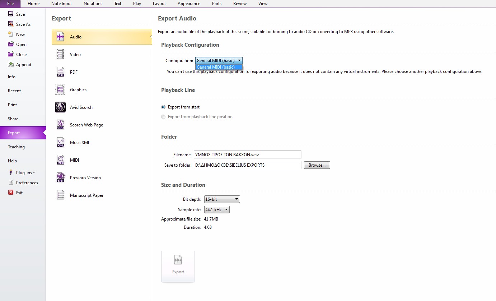496x301 pixels.
Task: Click the 41.7MB file size value
Action: [x=211, y=219]
